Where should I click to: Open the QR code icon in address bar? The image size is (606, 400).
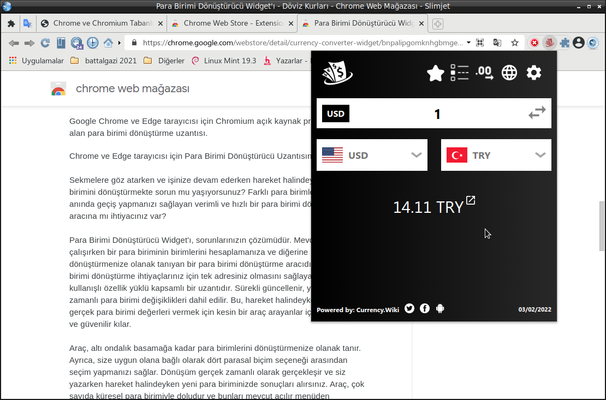click(480, 43)
